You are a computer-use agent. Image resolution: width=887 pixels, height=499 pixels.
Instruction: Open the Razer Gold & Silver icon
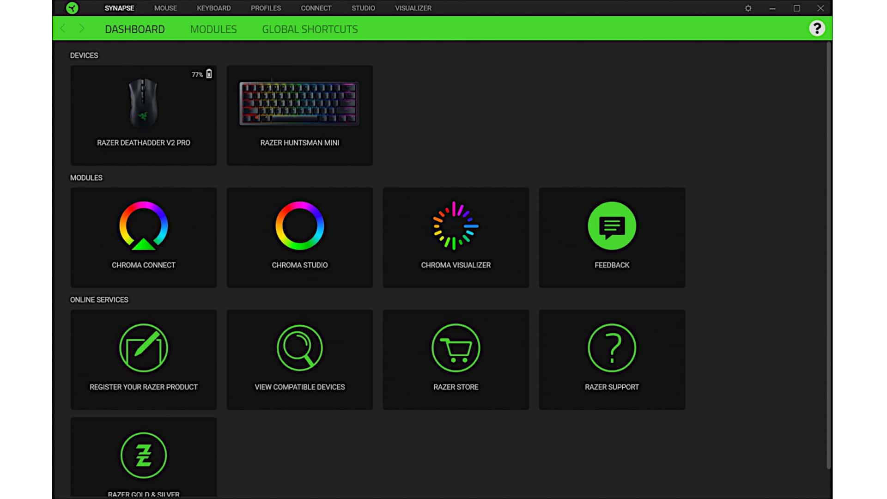pos(143,455)
